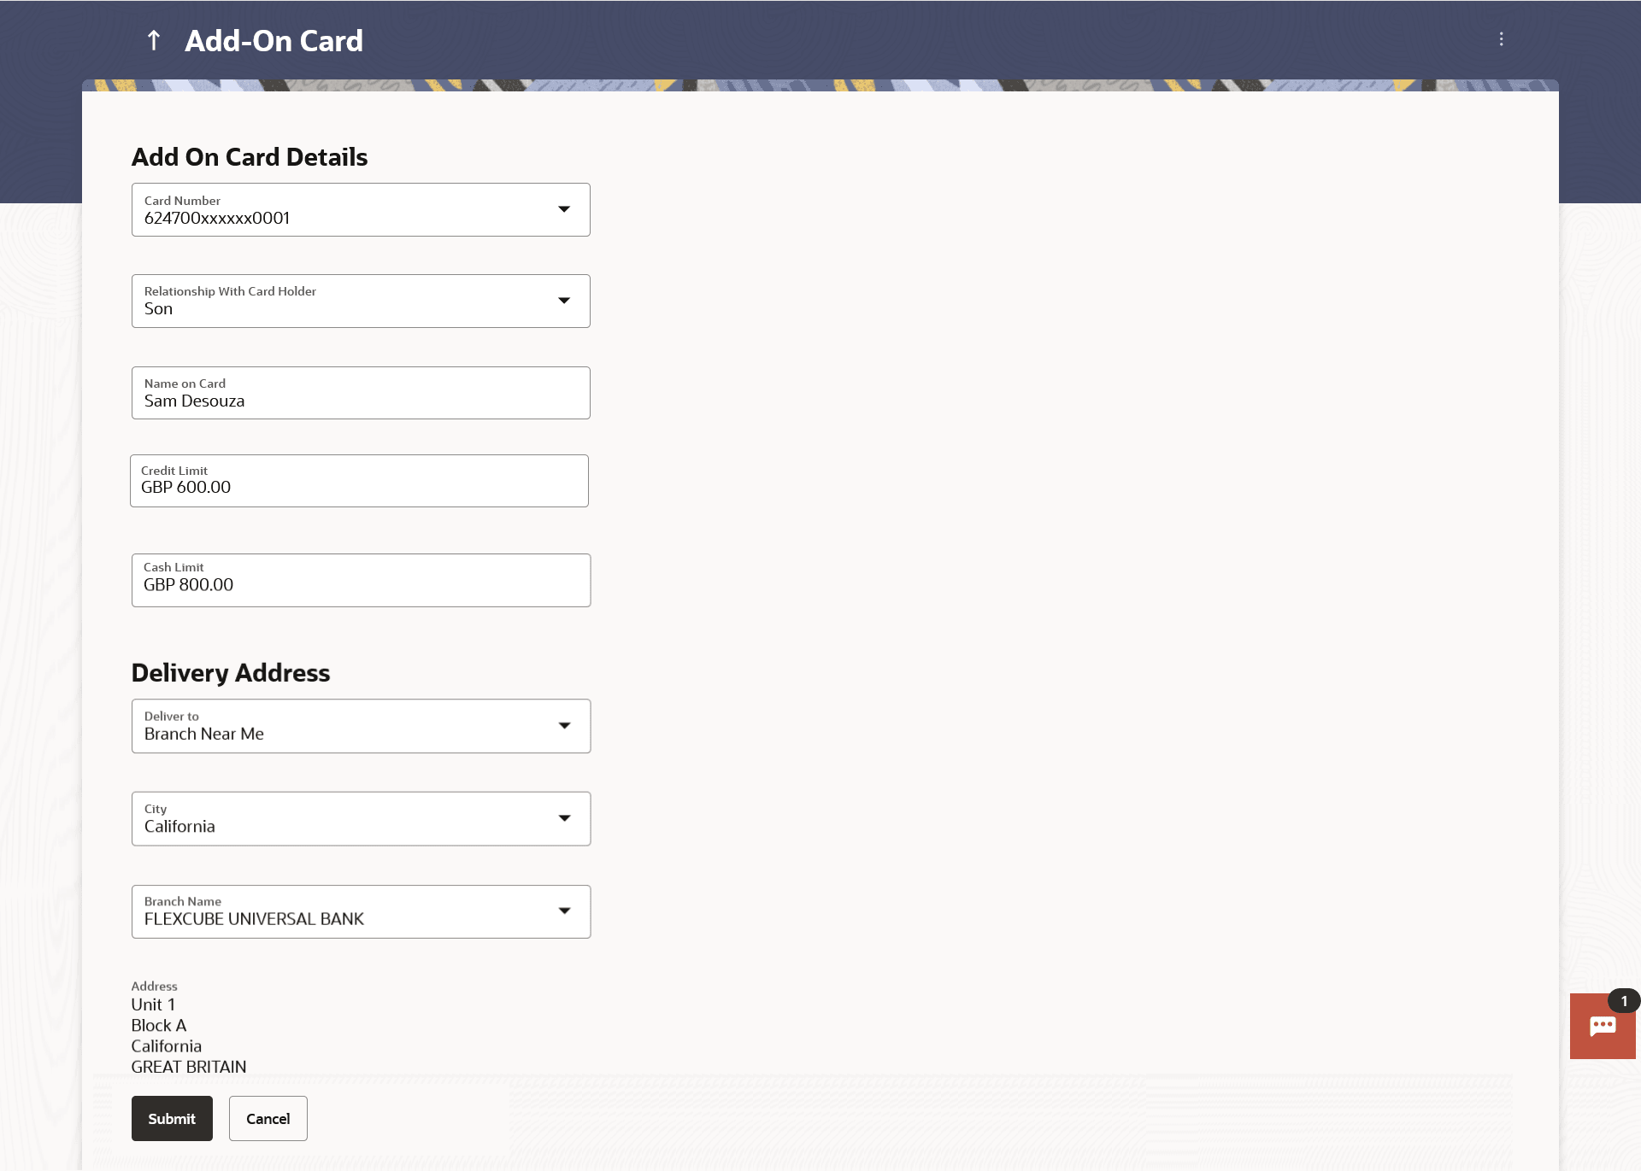
Task: Open the three-dot options menu
Action: point(1501,39)
